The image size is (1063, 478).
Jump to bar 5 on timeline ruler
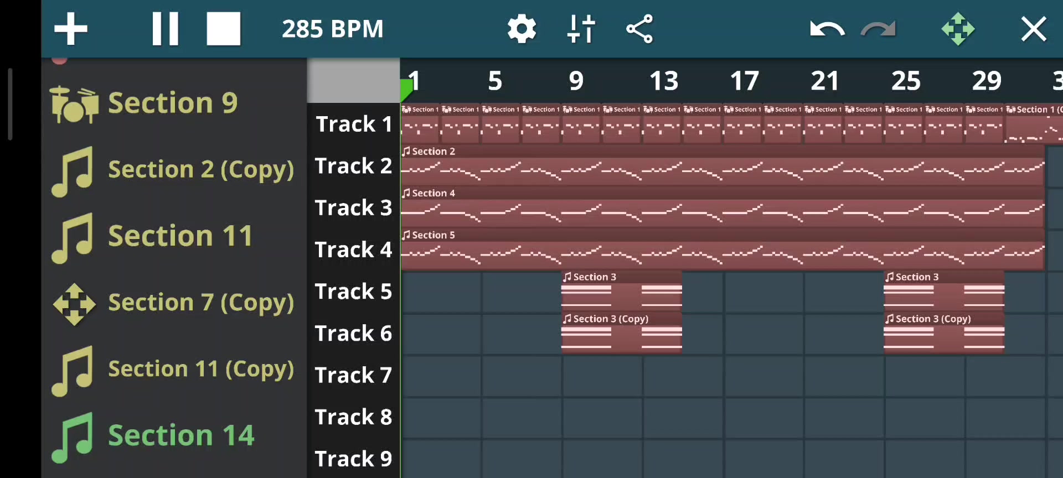[495, 81]
